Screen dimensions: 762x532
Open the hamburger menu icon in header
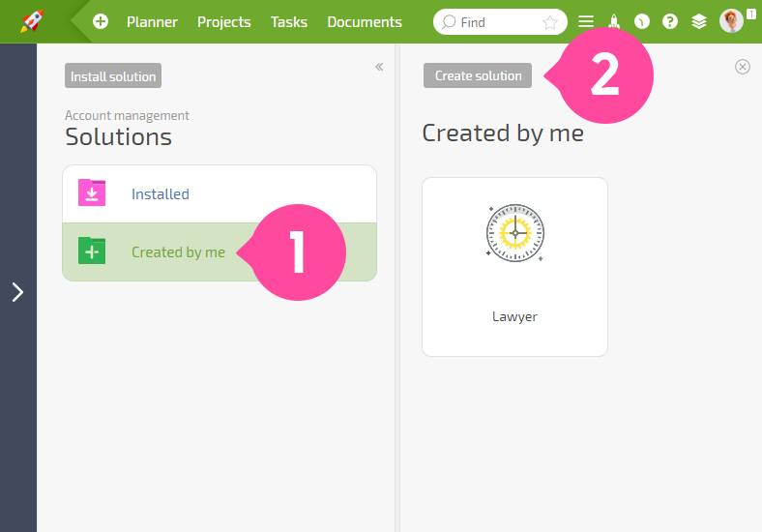pos(586,21)
